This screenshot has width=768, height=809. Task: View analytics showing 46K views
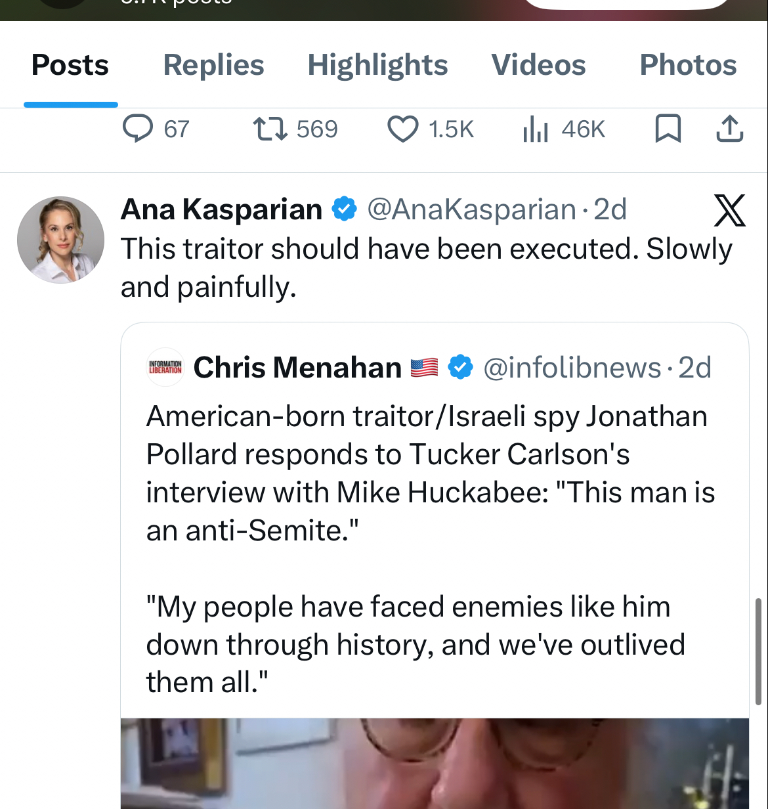pos(536,129)
